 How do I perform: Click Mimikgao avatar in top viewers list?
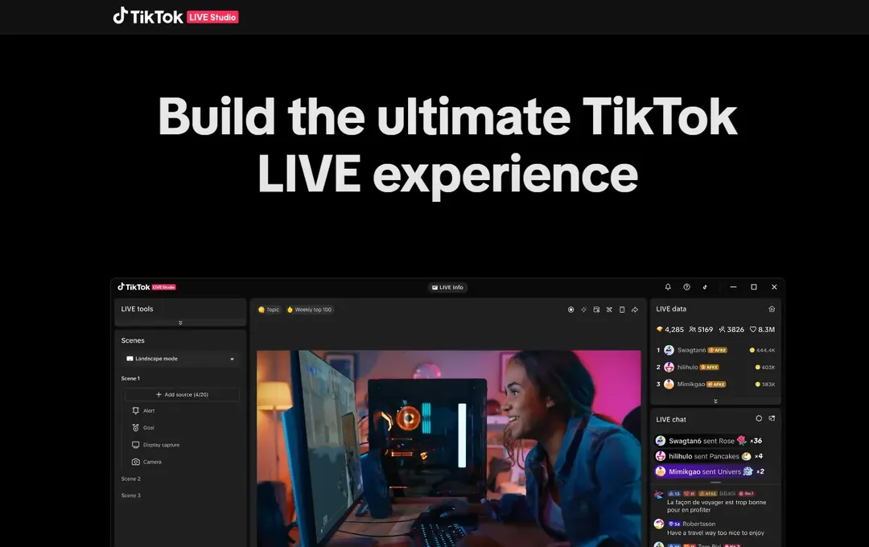(x=669, y=384)
